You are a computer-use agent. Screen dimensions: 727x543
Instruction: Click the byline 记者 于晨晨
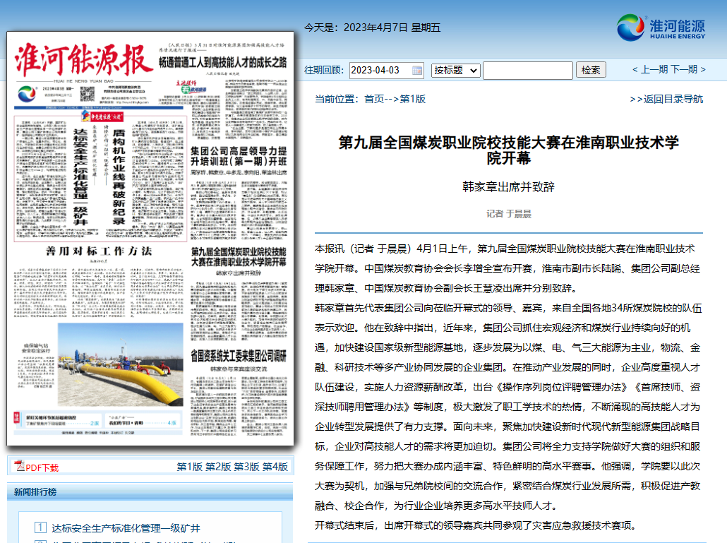[509, 214]
